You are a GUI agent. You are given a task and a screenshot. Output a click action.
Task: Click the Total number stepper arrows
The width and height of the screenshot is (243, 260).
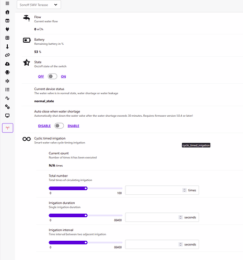(x=184, y=190)
